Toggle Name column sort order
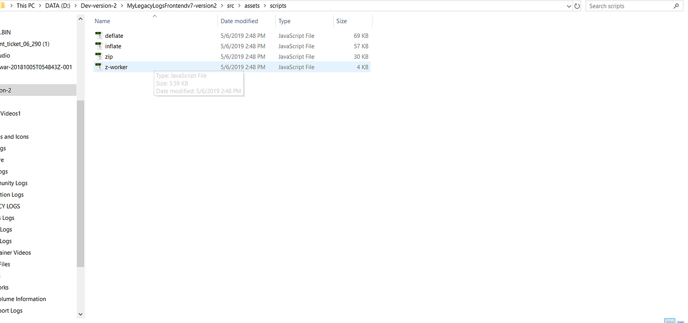 (x=102, y=21)
